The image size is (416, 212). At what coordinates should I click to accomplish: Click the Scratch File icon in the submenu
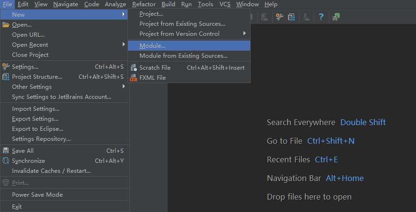pos(134,68)
